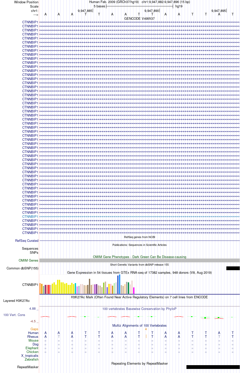
Task: Open the OMIM Gene Phenotypes track title
Action: [x=139, y=257]
